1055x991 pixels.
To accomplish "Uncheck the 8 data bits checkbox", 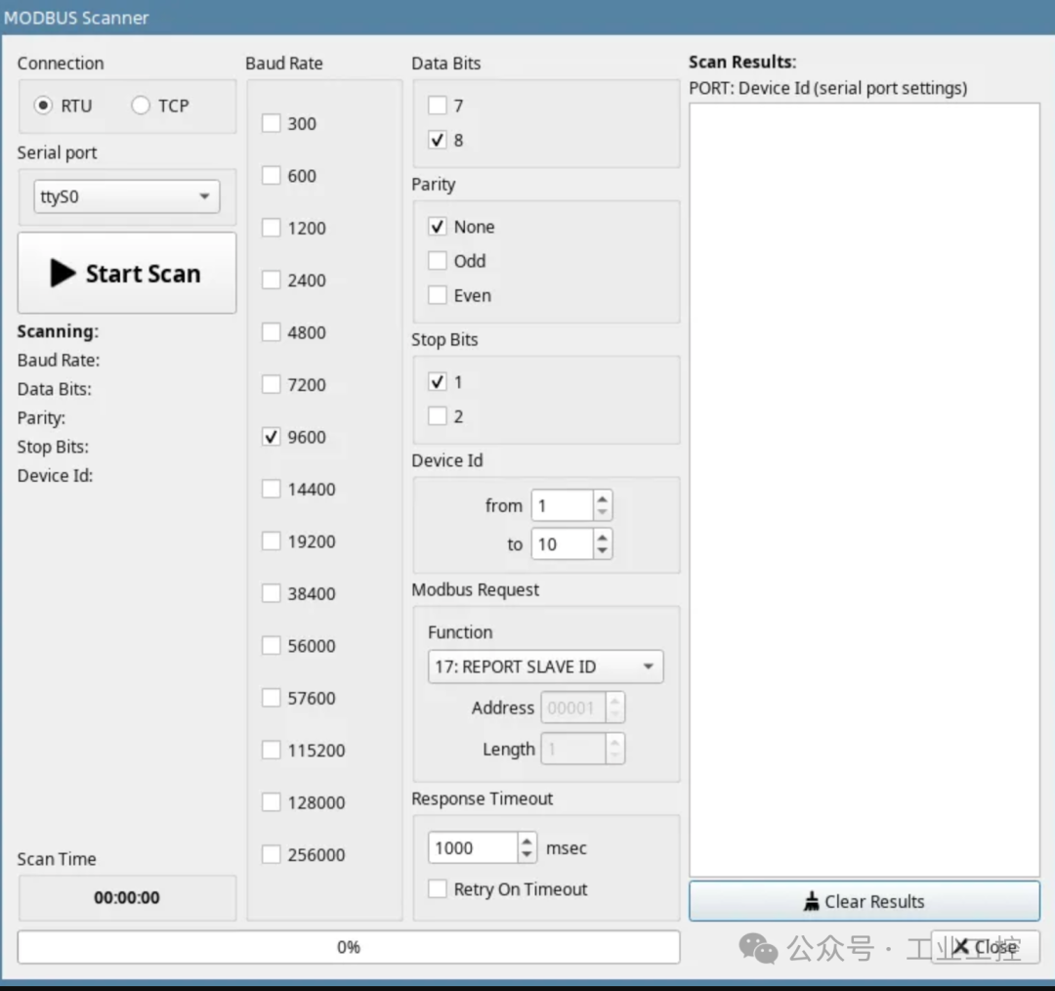I will coord(438,140).
